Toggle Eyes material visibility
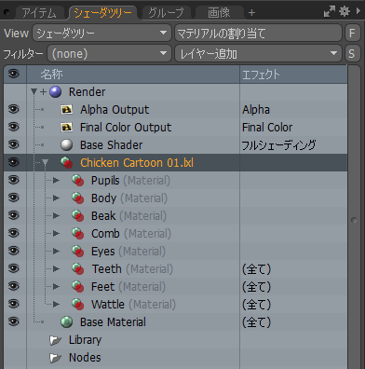365x369 pixels. pos(14,251)
